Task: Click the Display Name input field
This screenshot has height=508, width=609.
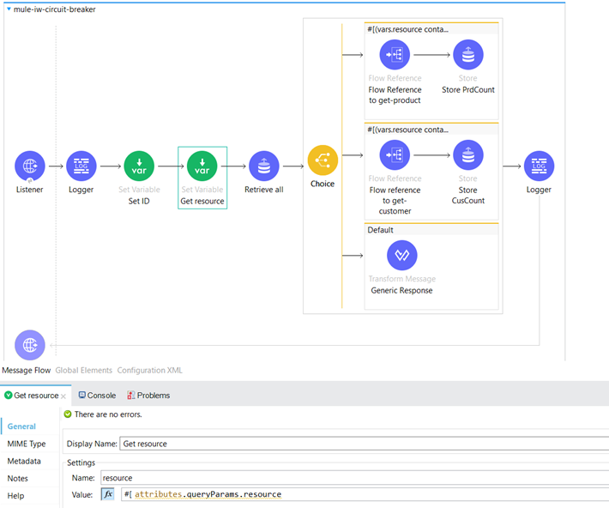Action: (x=364, y=444)
